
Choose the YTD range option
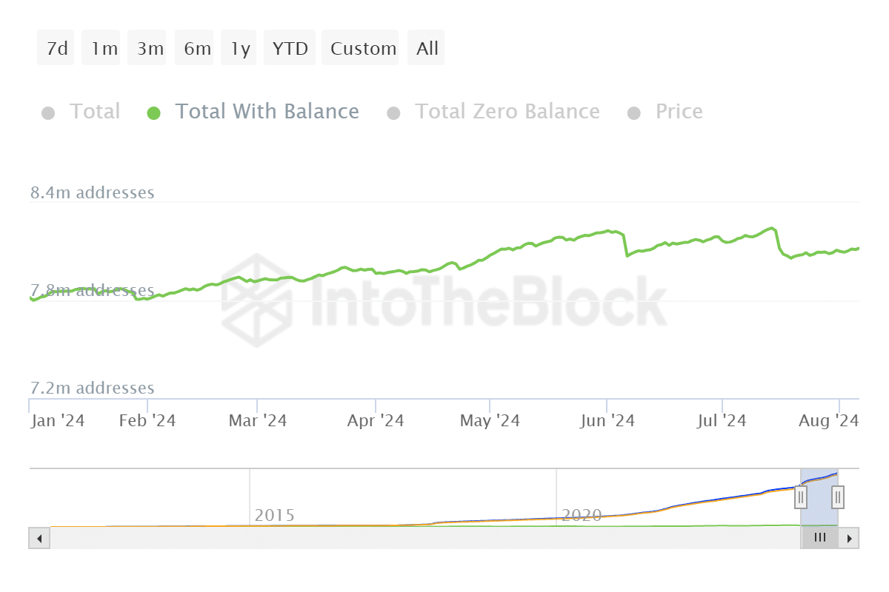pyautogui.click(x=290, y=49)
